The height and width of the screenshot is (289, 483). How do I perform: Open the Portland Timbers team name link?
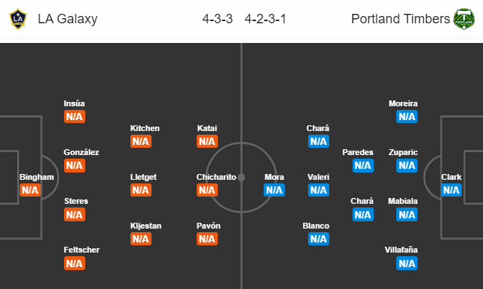401,19
